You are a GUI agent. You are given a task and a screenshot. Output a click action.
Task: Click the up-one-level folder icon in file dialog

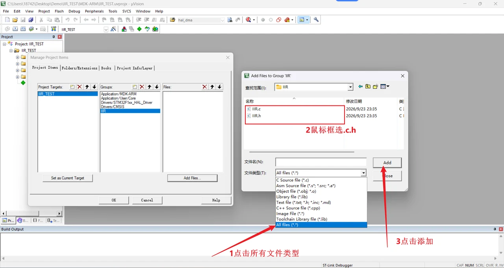coord(368,87)
